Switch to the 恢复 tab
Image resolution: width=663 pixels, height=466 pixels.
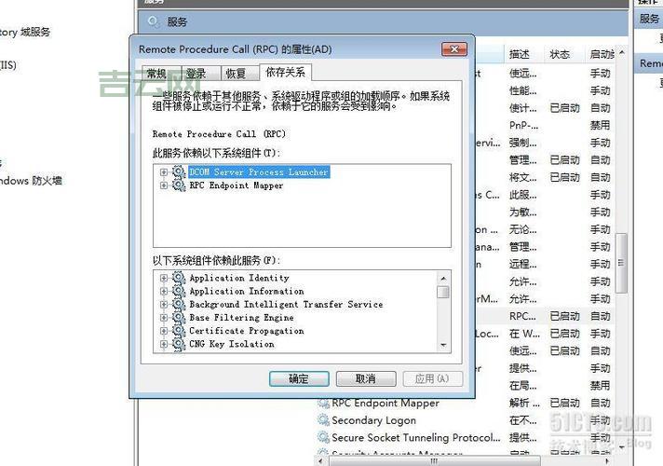click(x=239, y=74)
